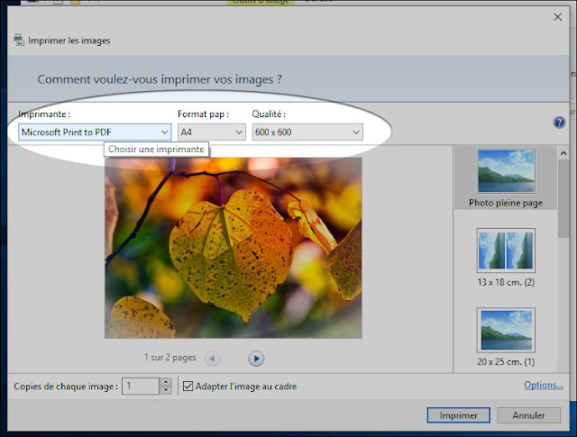Open the Format pap paper size dropdown
577x437 pixels.
tap(212, 132)
